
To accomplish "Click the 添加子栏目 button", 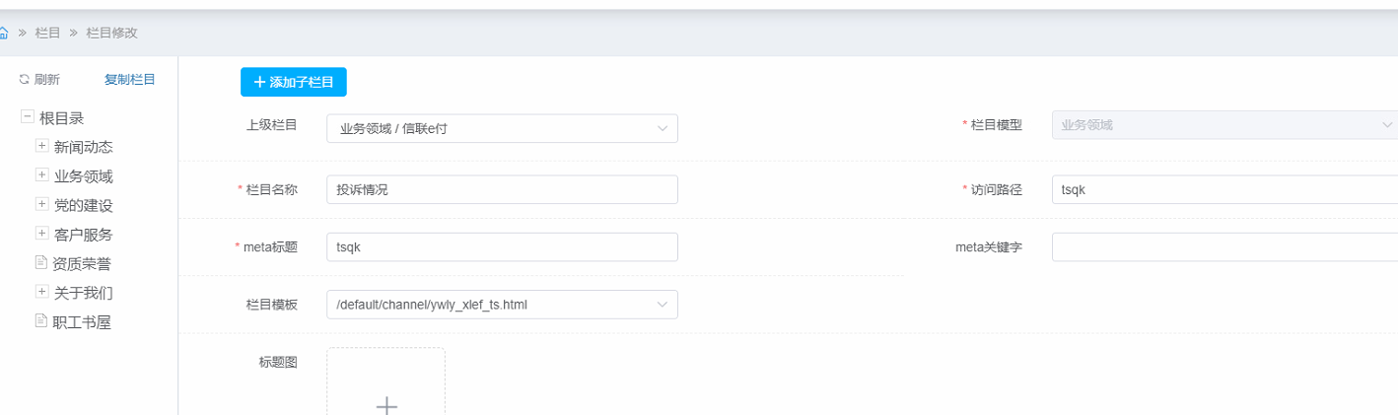I will 293,83.
